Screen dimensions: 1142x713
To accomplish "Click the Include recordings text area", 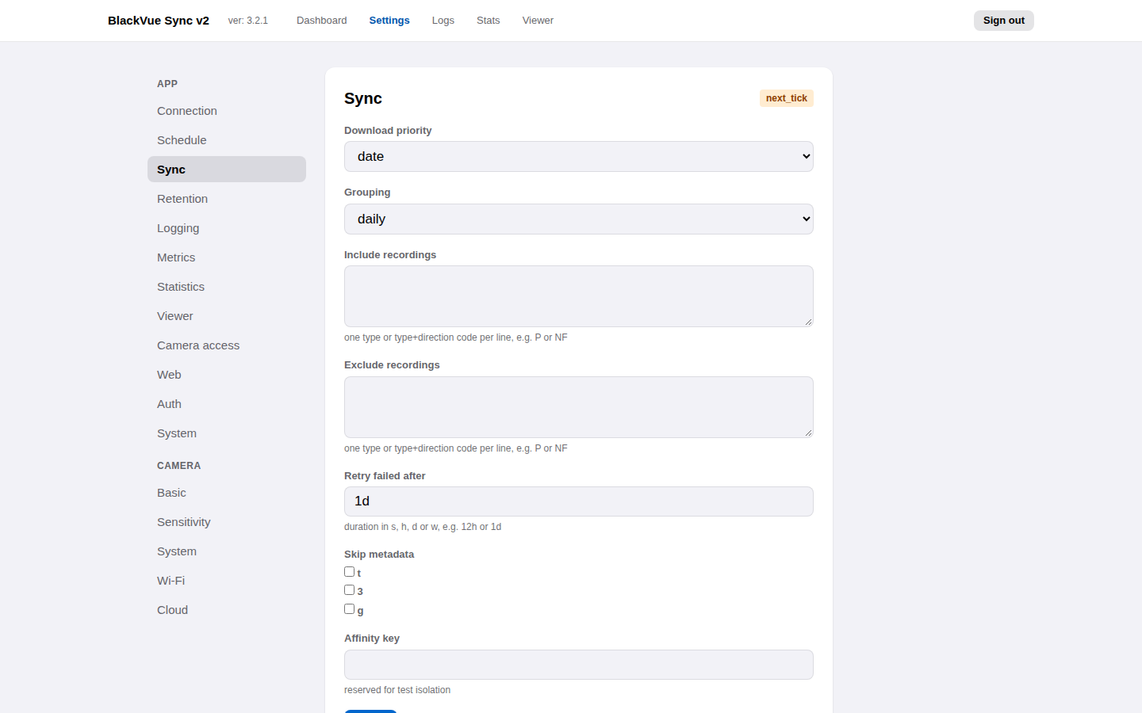I will [x=579, y=296].
